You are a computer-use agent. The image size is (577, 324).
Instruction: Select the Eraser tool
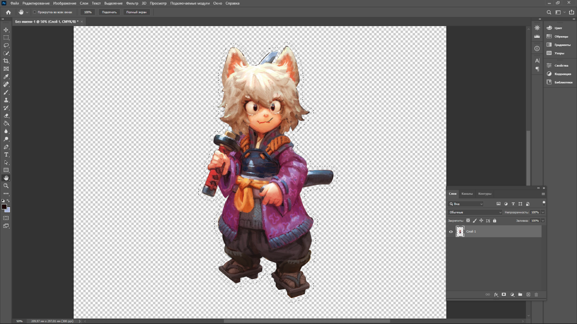click(6, 116)
